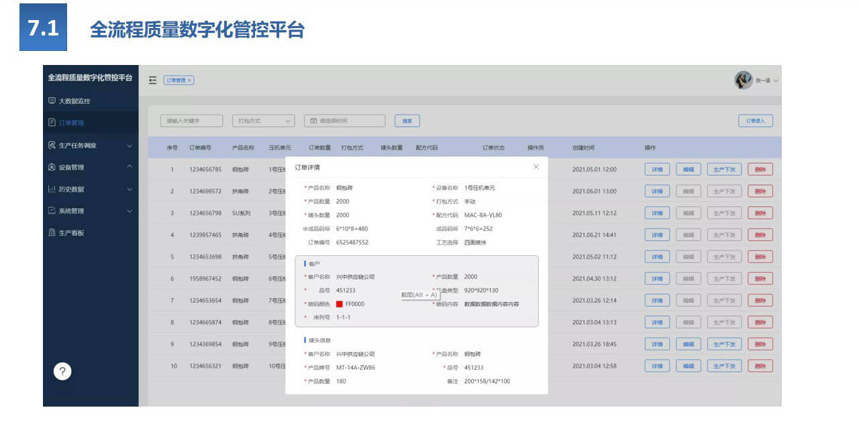Click the red 喷码颜色 FF0000 swatch
The image size is (859, 422).
tap(340, 304)
